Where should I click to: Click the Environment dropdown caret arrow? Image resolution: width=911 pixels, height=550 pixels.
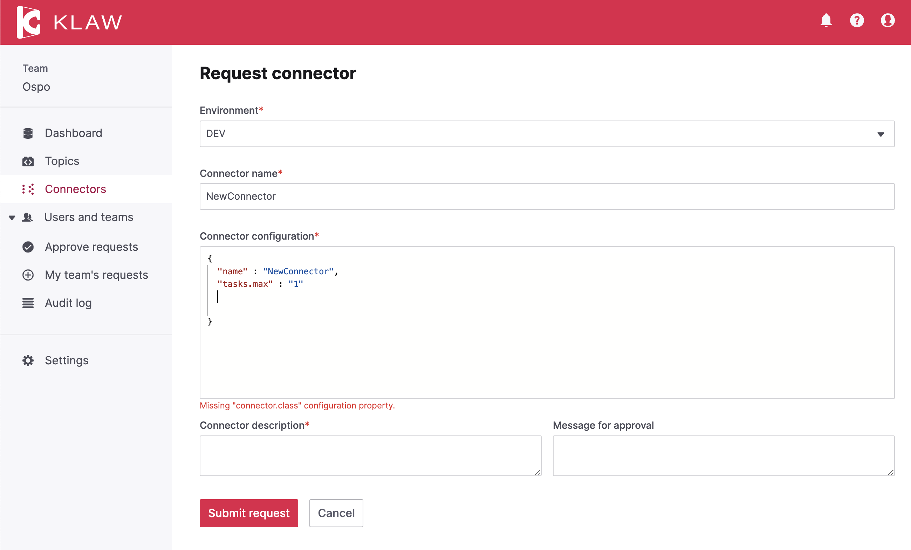click(x=881, y=134)
